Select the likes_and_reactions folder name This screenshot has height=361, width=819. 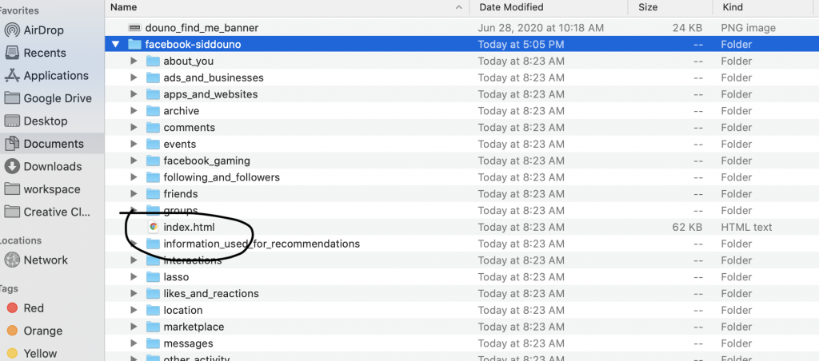point(211,293)
